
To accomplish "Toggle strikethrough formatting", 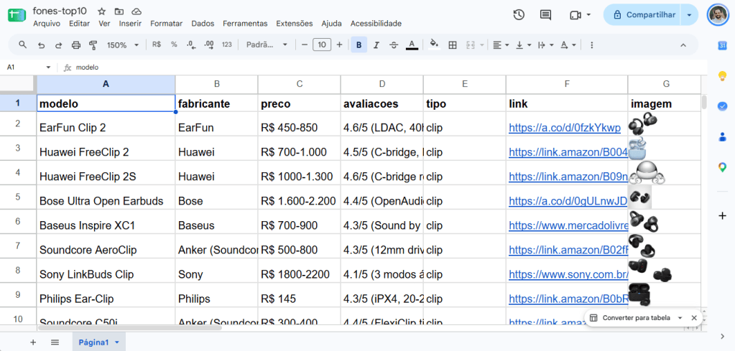I will 394,45.
